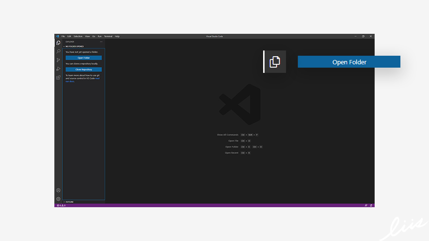429x241 pixels.
Task: Open the Help menu
Action: (x=117, y=36)
